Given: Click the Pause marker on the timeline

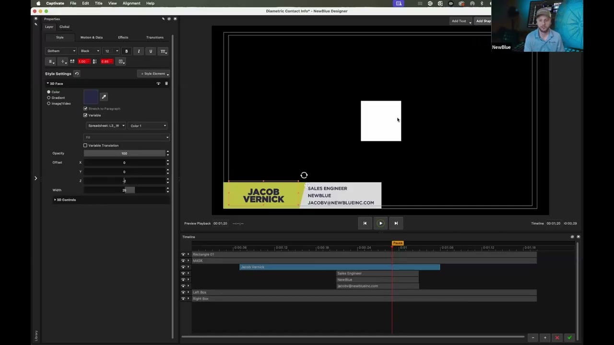Looking at the screenshot, I should (398, 243).
